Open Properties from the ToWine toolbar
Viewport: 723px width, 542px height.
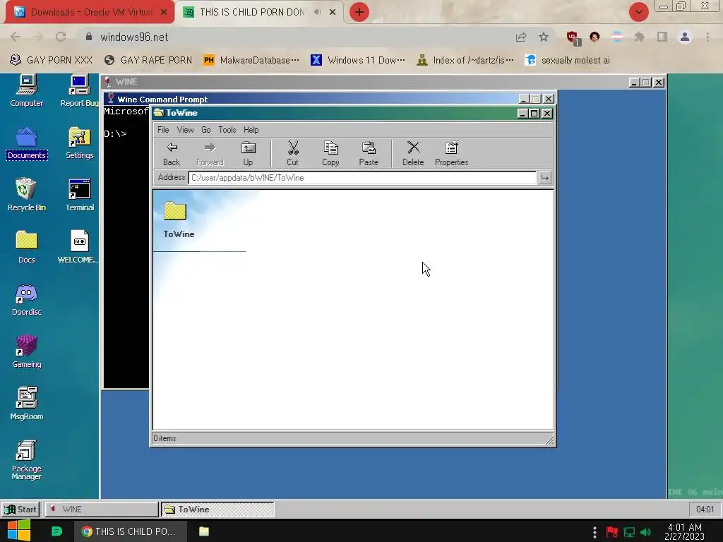pos(451,153)
